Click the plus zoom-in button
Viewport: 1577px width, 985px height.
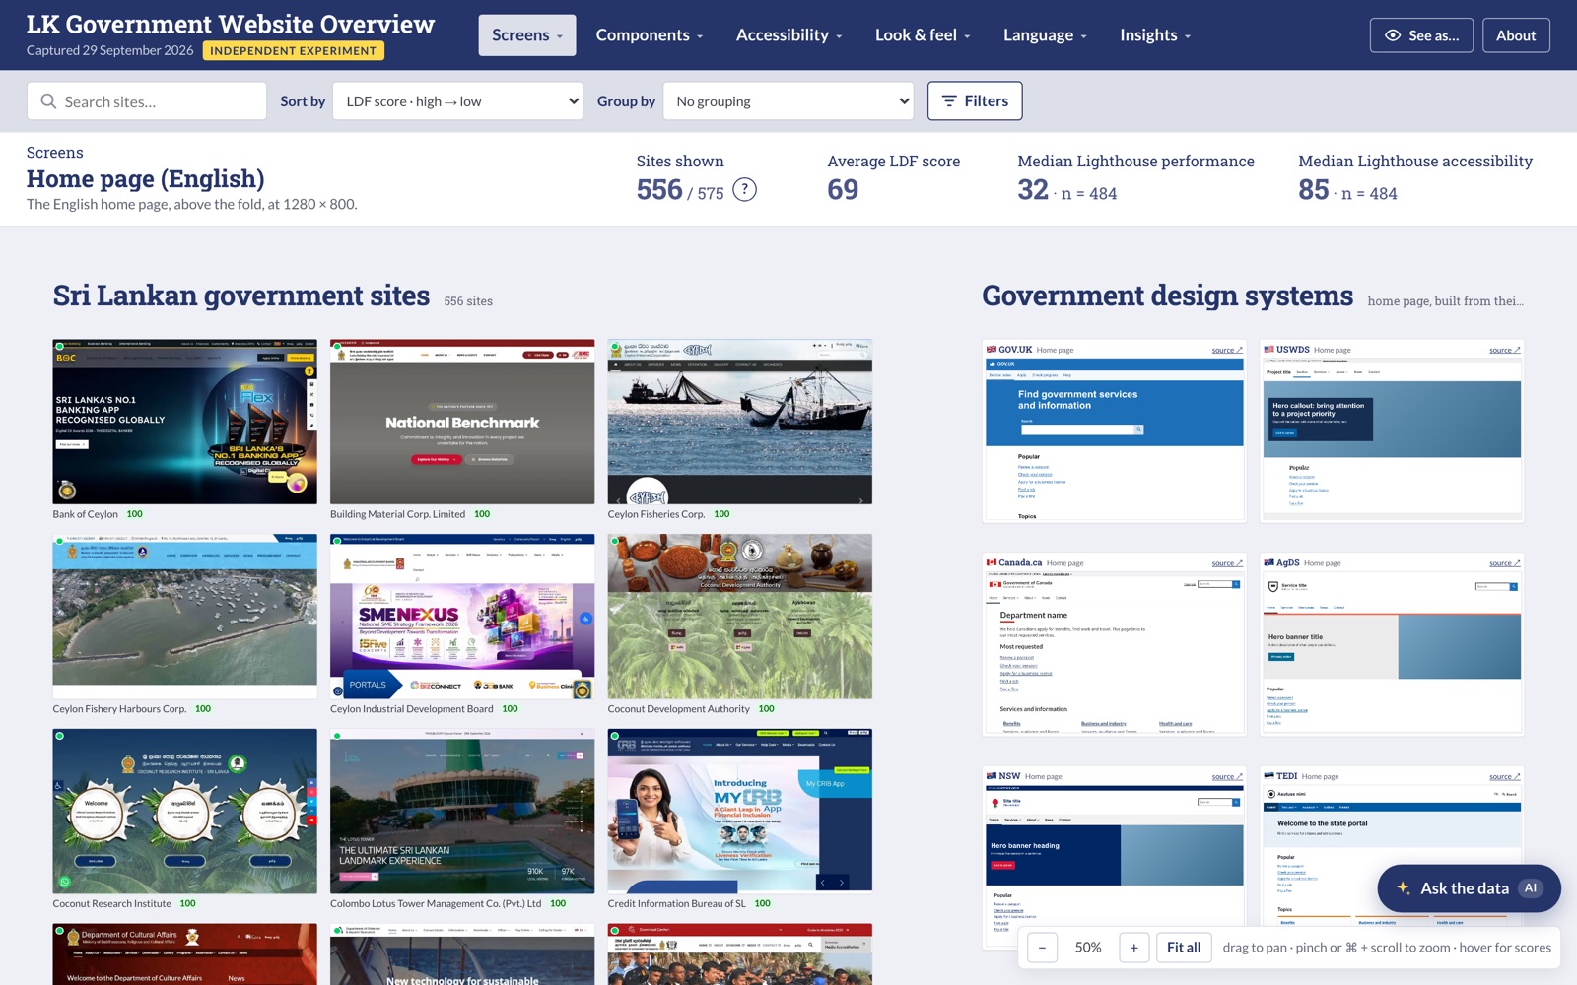click(x=1133, y=948)
